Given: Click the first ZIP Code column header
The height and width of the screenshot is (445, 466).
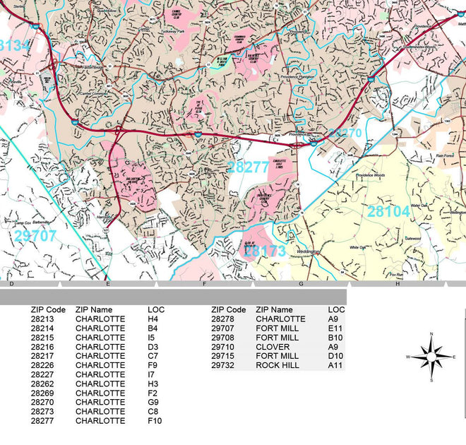Looking at the screenshot, I should click(x=48, y=310).
